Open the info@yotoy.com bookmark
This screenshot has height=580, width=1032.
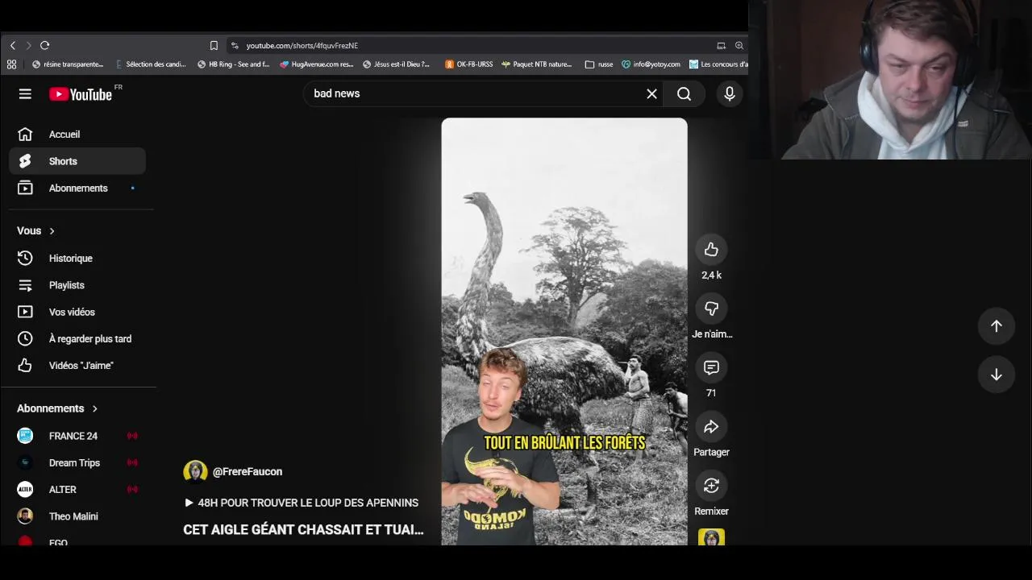651,64
